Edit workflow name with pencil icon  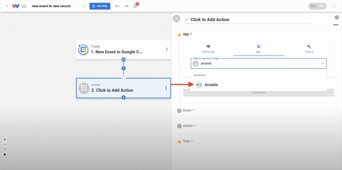[84, 6]
